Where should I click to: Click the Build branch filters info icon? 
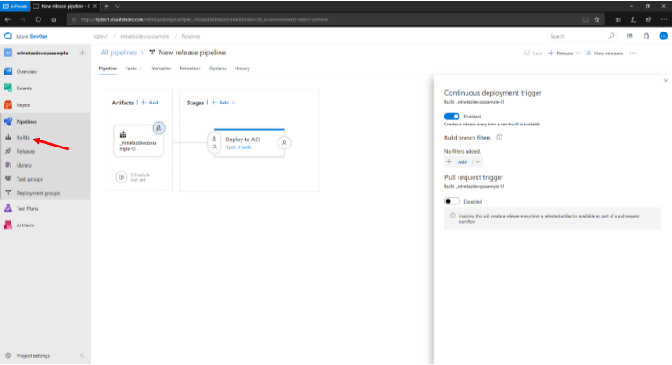point(500,137)
